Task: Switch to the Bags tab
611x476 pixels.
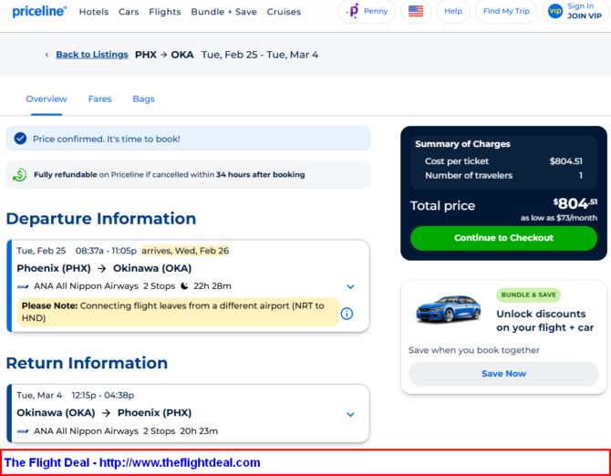Action: [143, 99]
